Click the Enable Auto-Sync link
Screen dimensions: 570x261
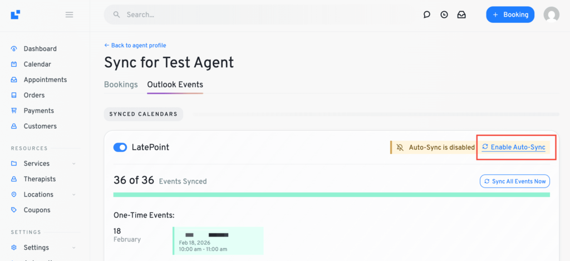pyautogui.click(x=518, y=147)
